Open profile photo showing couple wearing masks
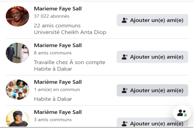The height and width of the screenshot is (128, 194). click(18, 53)
